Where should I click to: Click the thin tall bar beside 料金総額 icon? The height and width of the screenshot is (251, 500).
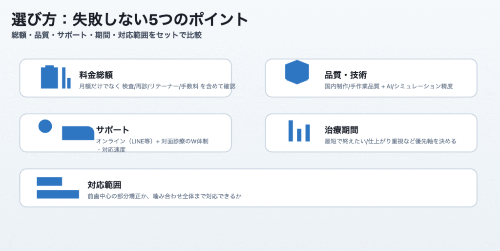pyautogui.click(x=63, y=78)
